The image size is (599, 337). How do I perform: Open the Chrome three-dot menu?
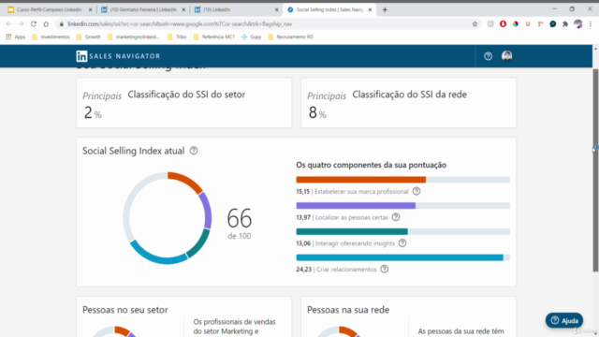pyautogui.click(x=591, y=23)
